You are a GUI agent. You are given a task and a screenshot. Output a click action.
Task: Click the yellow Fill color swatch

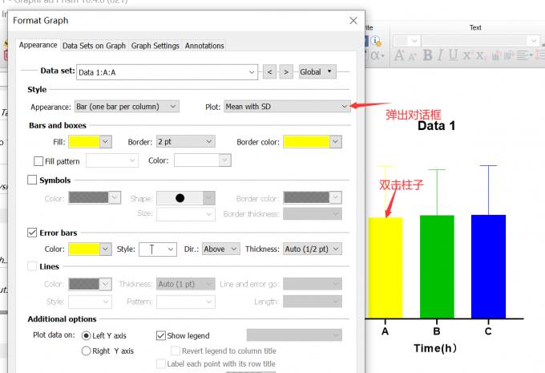coord(84,141)
